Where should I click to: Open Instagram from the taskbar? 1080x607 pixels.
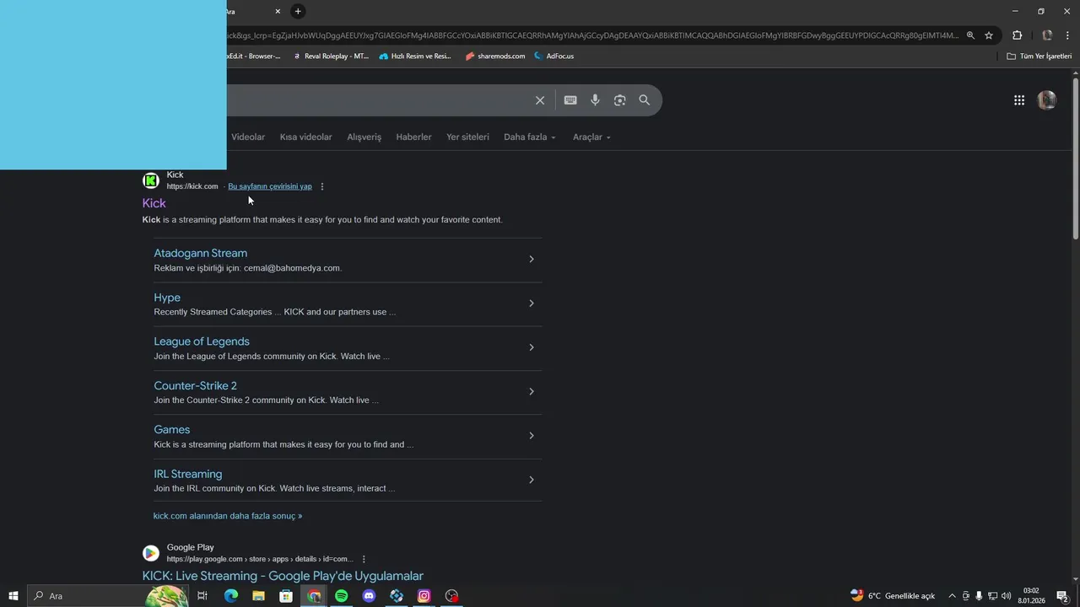pos(424,596)
